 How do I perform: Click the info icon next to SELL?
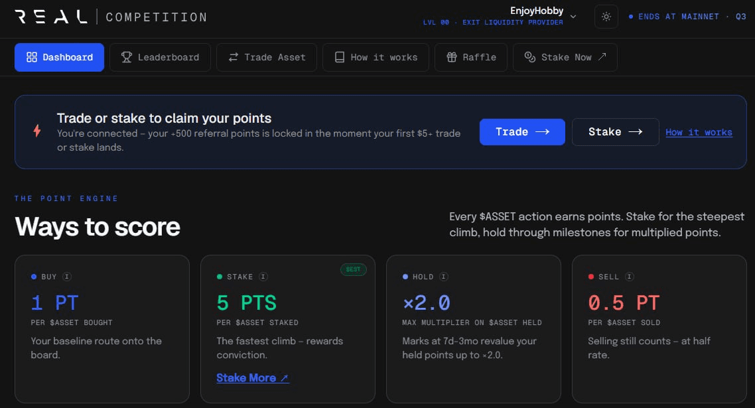629,277
